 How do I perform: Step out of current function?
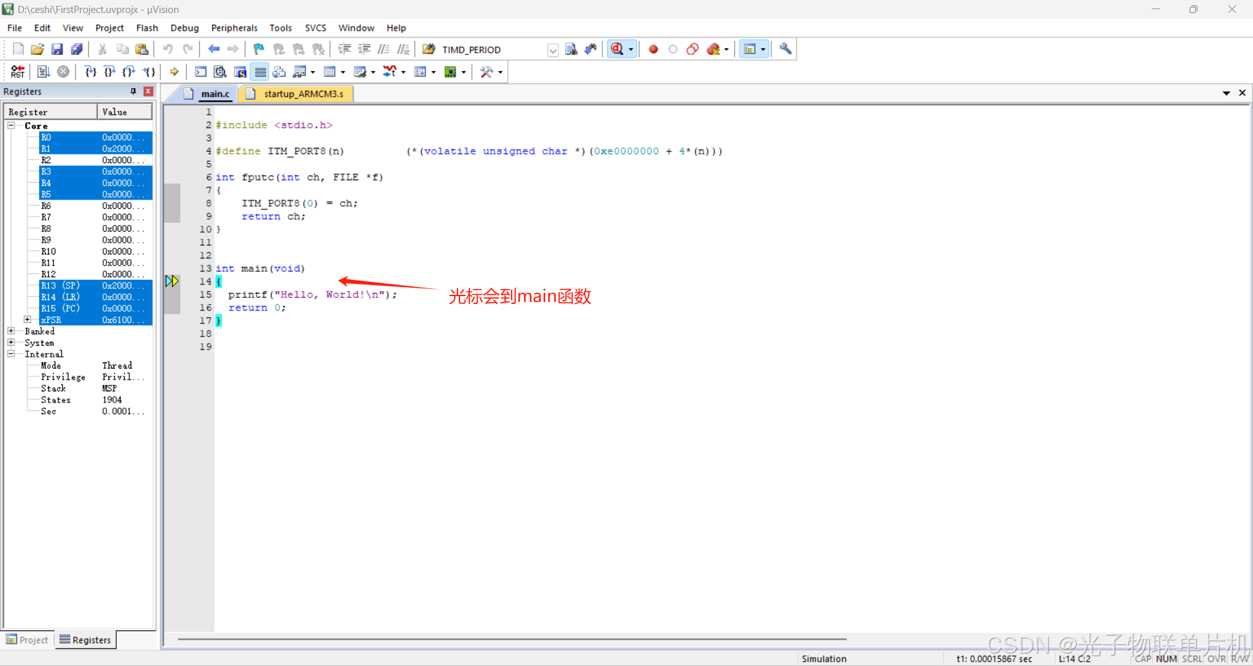coord(129,72)
